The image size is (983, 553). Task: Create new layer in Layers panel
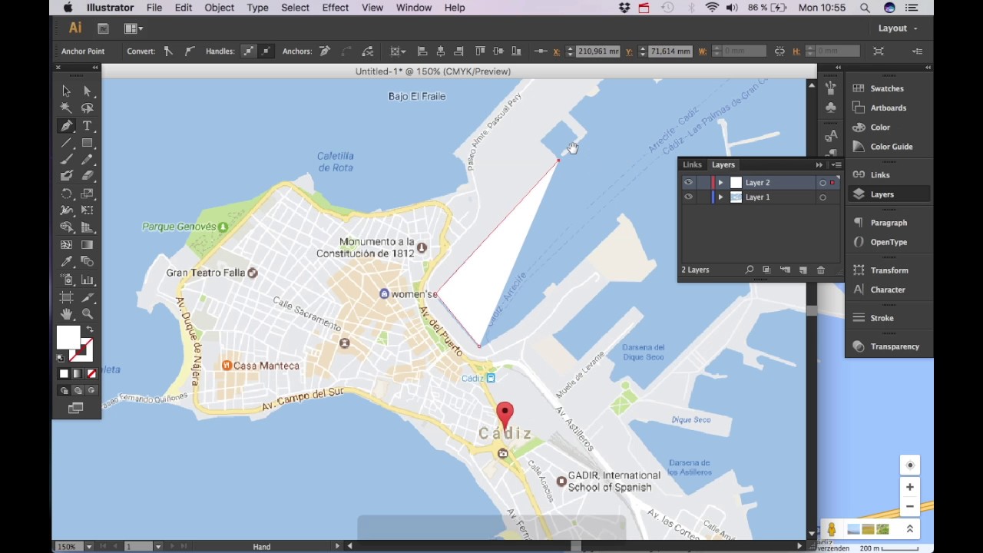coord(803,270)
